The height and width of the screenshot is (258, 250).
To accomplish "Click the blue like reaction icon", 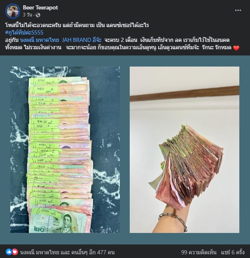I will pyautogui.click(x=9, y=252).
